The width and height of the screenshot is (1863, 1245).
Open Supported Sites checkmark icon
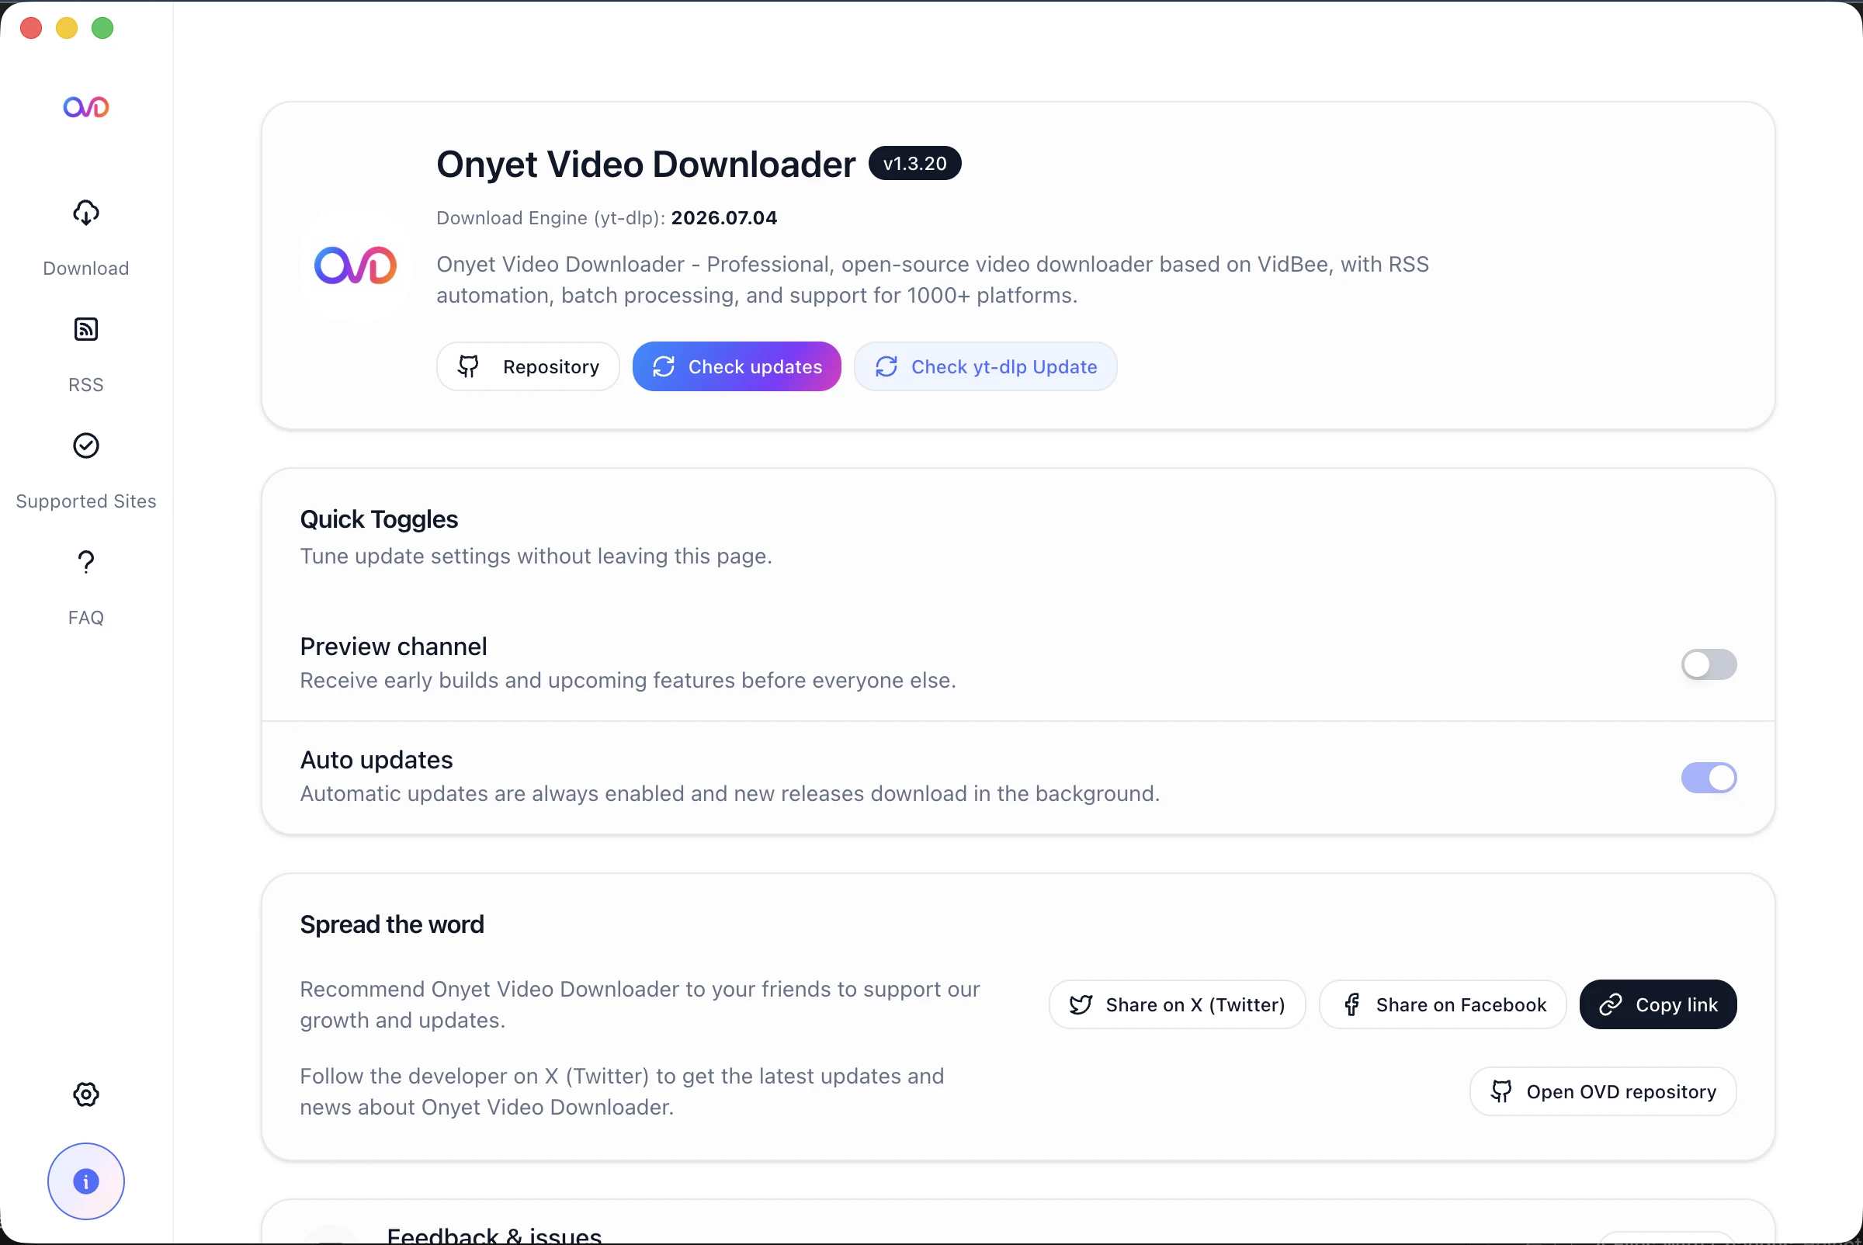pyautogui.click(x=85, y=446)
